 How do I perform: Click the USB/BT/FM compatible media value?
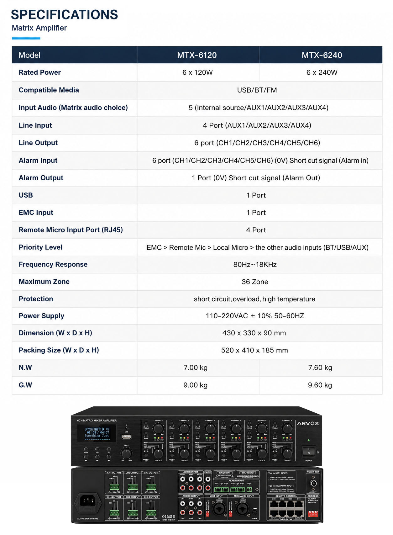(x=257, y=90)
